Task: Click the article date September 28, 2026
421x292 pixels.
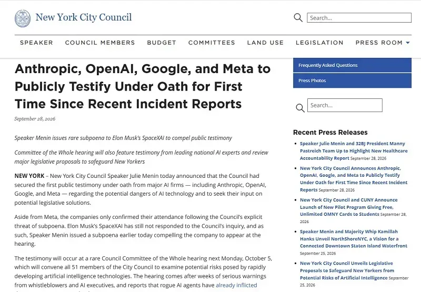Action: click(35, 118)
